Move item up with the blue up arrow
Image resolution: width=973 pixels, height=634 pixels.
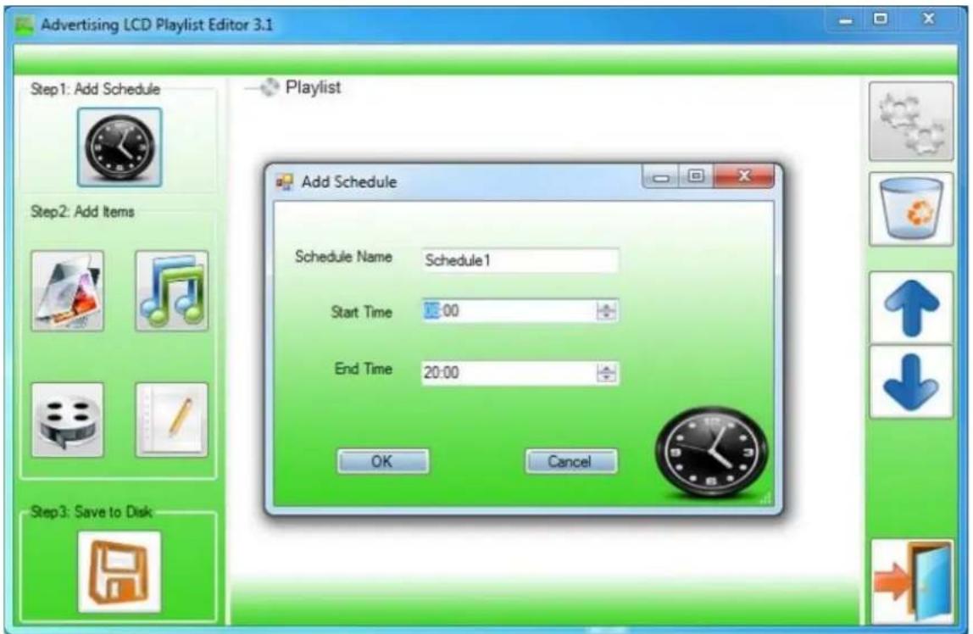(x=911, y=308)
